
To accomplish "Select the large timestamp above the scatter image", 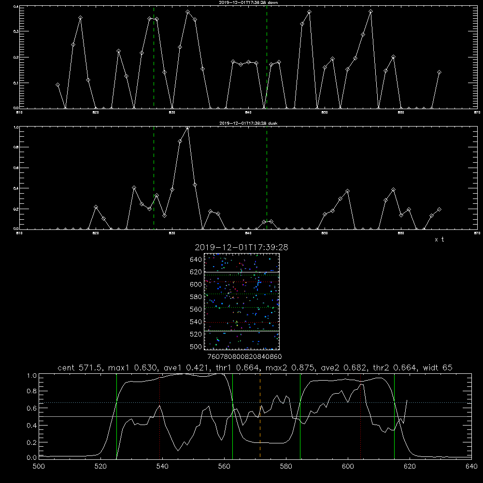I will (241, 247).
